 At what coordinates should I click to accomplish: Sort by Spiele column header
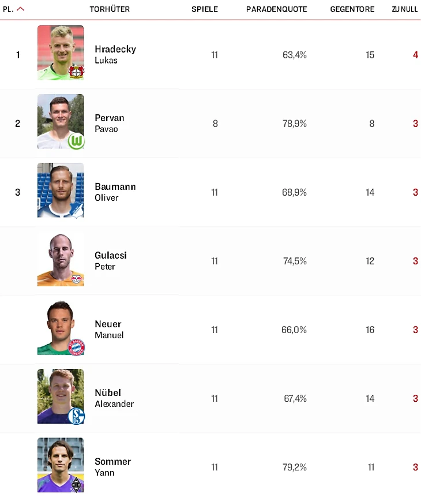click(x=205, y=9)
